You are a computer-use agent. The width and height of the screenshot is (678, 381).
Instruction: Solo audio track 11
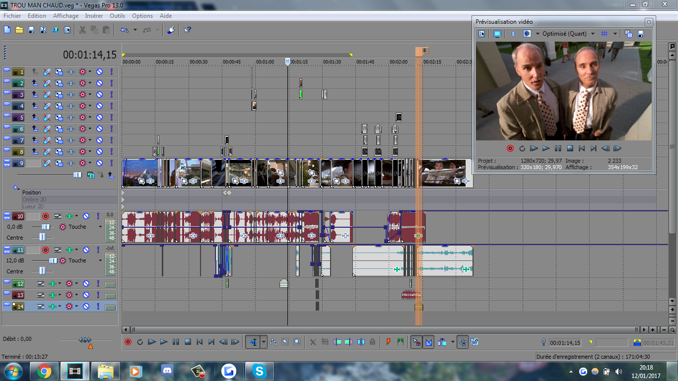point(98,250)
